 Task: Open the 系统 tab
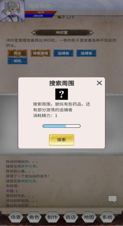pyautogui.click(x=107, y=217)
